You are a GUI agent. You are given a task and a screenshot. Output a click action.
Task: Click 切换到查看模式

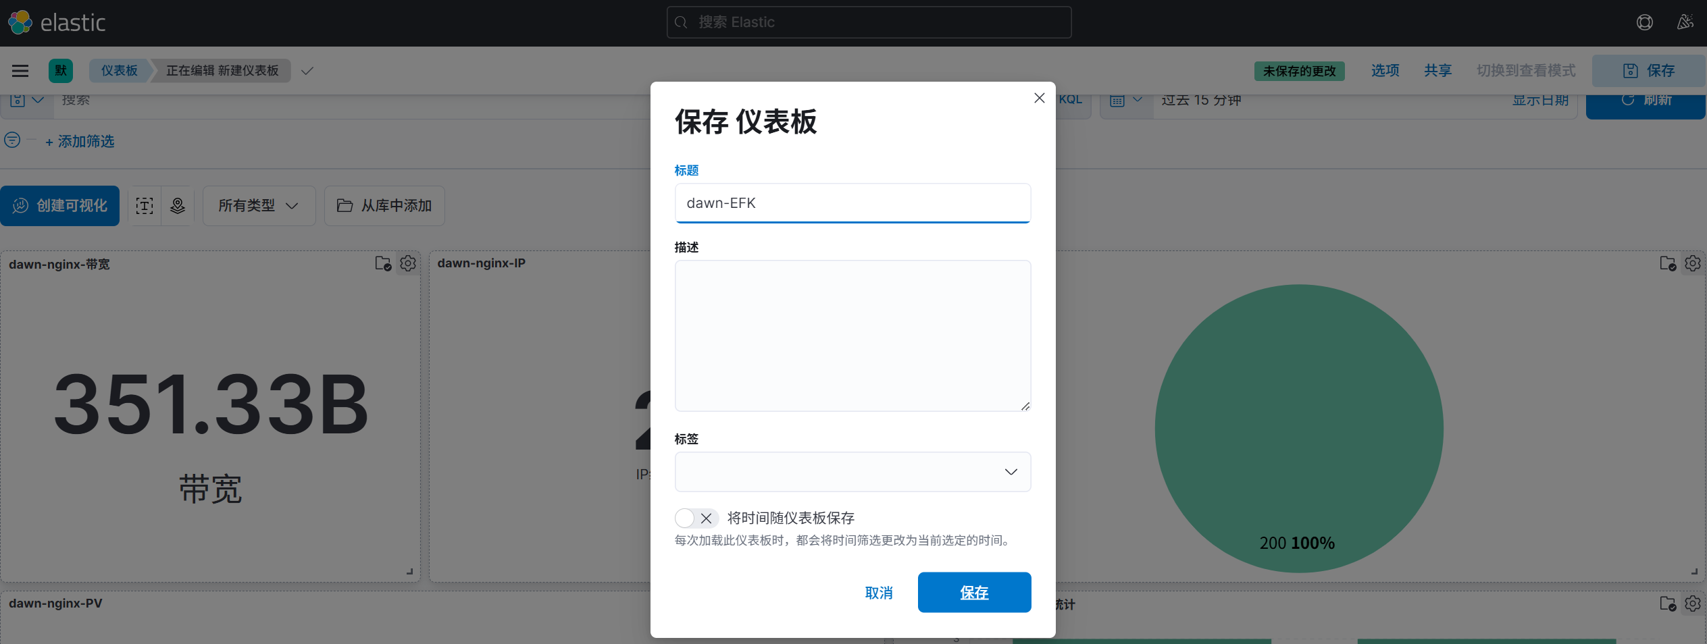pos(1526,71)
